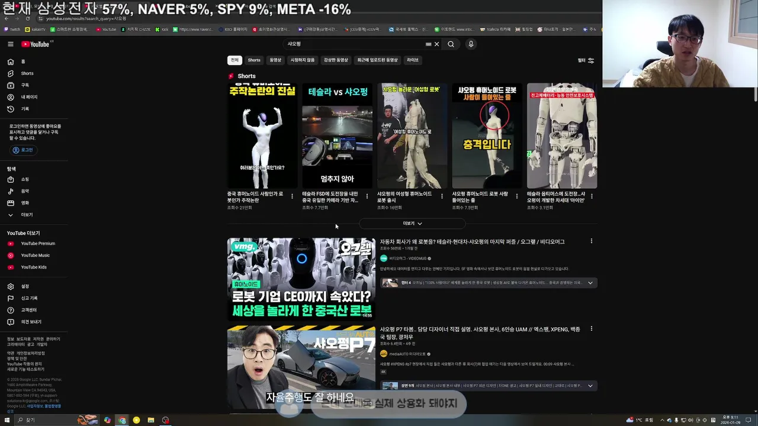The height and width of the screenshot is (426, 758).
Task: Open the Kick bookmark
Action: [x=162, y=29]
